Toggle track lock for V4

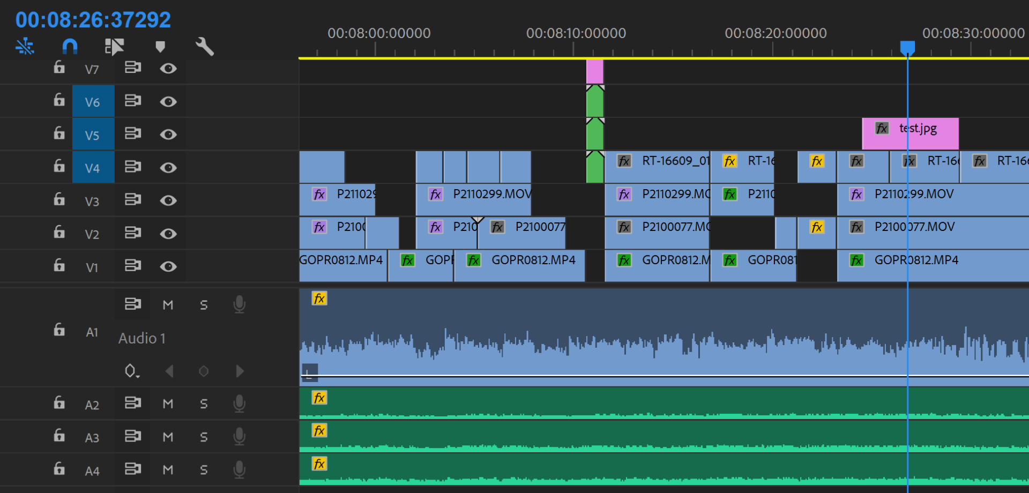click(59, 167)
